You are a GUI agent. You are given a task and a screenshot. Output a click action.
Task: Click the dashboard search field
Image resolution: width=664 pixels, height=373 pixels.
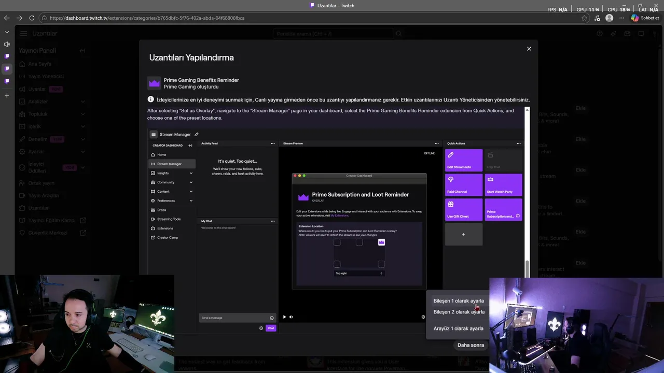333,34
